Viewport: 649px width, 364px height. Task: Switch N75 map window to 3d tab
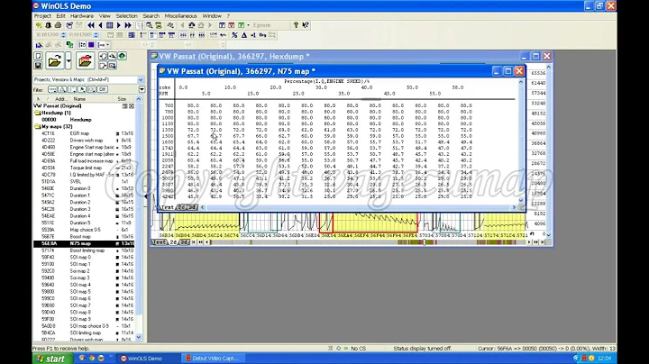[x=192, y=207]
